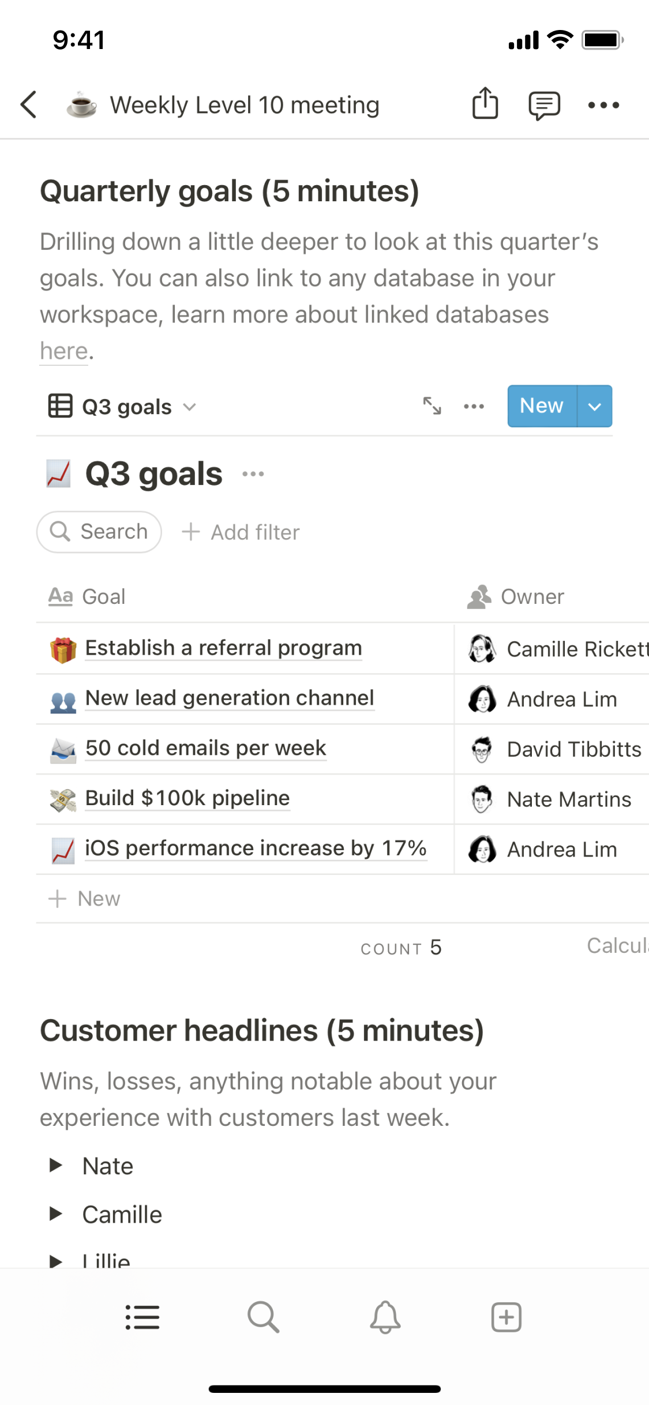This screenshot has width=649, height=1405.
Task: Open notifications bell icon
Action: pos(385,1317)
